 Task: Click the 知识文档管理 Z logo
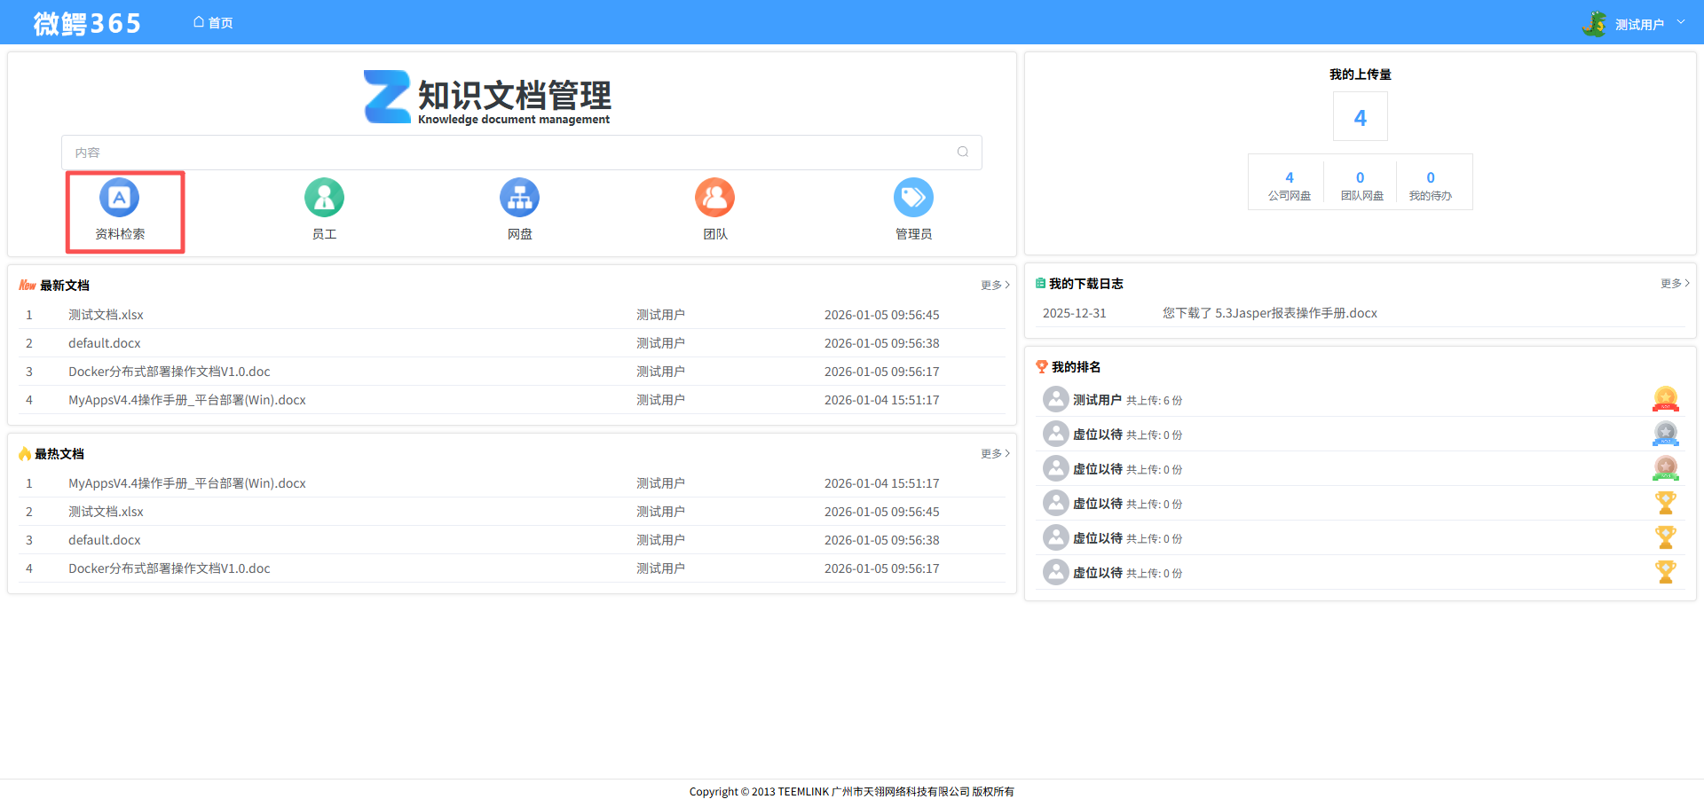tap(387, 97)
